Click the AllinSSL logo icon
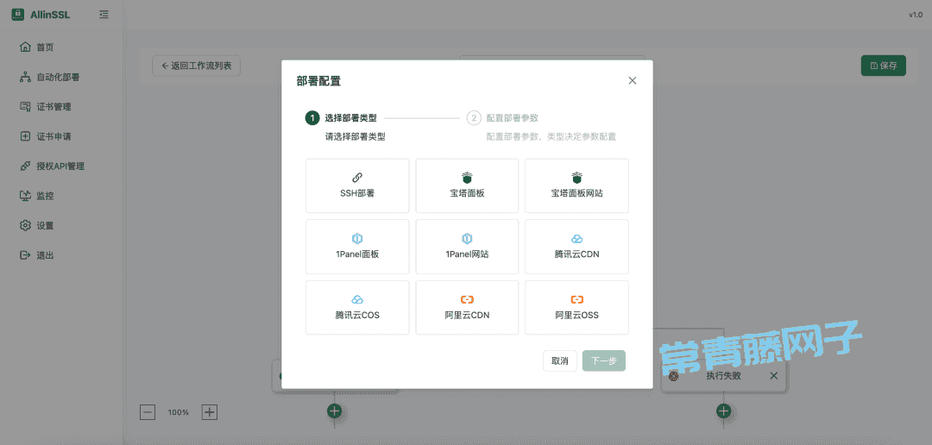Screen dimensions: 932x445 (x=18, y=15)
